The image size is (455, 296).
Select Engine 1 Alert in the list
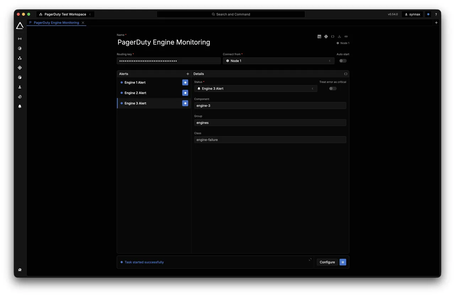pyautogui.click(x=154, y=83)
